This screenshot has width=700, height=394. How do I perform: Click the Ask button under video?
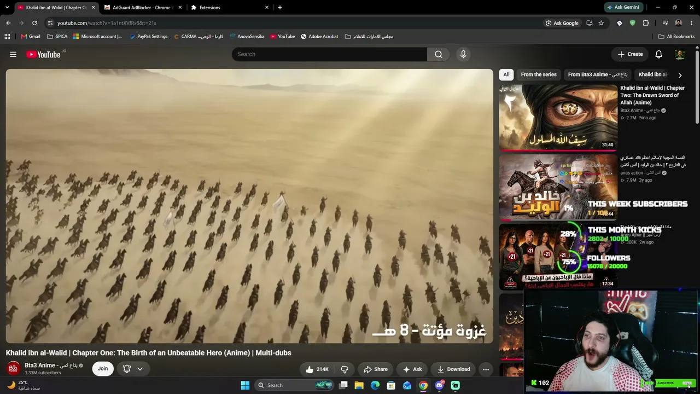coord(412,369)
